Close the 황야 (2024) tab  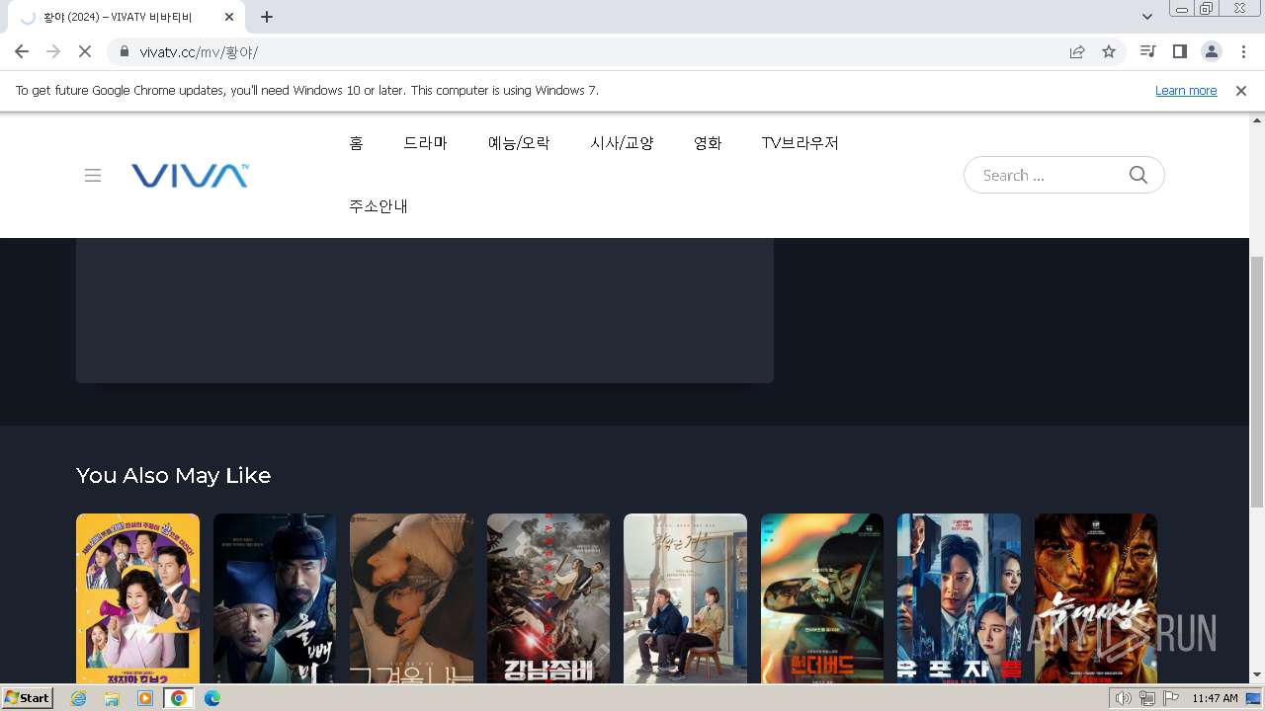pos(229,17)
